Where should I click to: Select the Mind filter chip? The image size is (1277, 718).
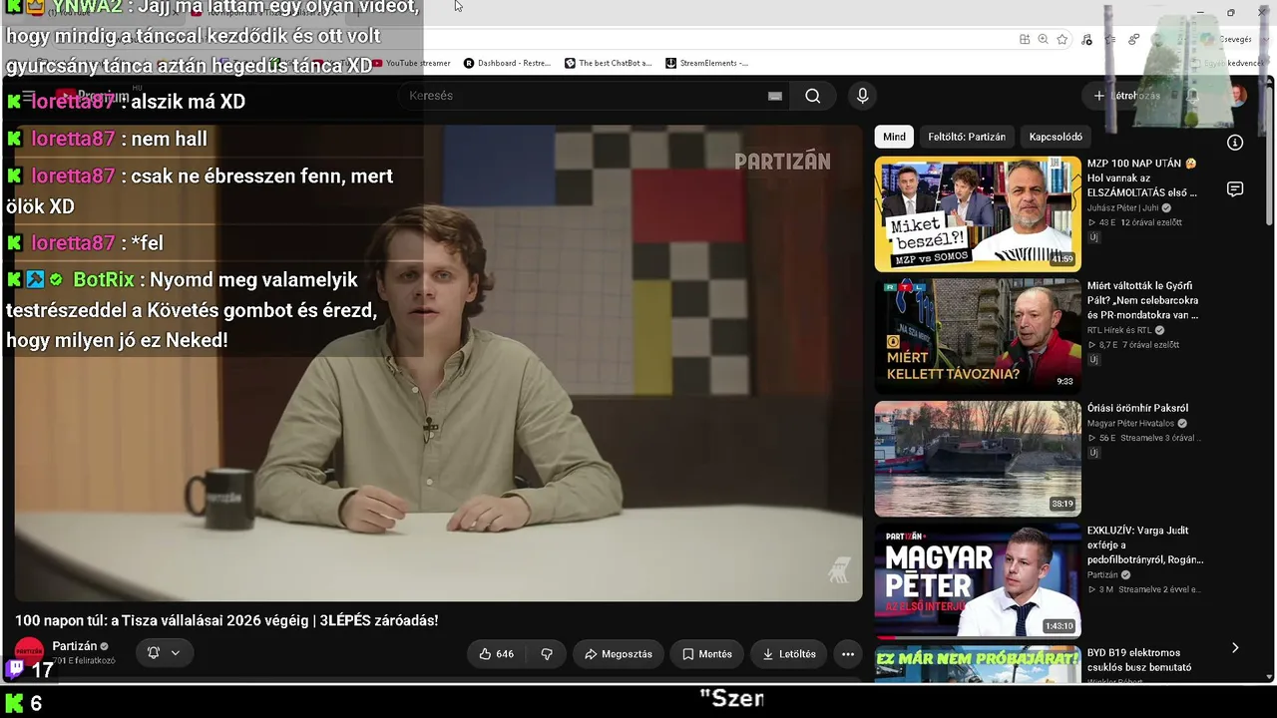[x=894, y=137]
